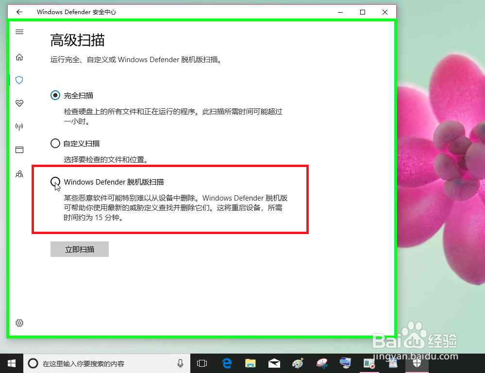Screen dimensions: 485x373
Task: Open App & browser control icon
Action: click(19, 150)
